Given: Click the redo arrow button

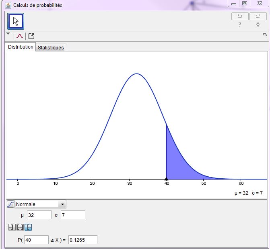Looking at the screenshot, I should (x=258, y=16).
